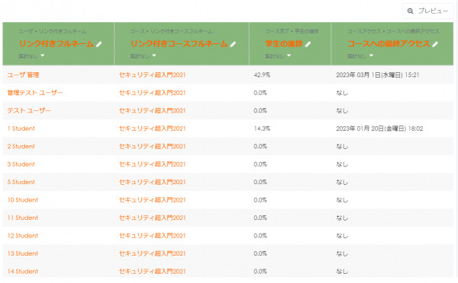Open セキュリティ超入門2021 course link in first row

[x=152, y=75]
